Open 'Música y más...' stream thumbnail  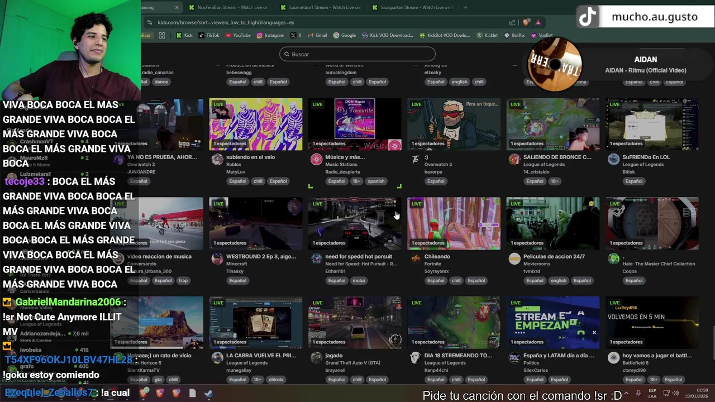click(355, 125)
